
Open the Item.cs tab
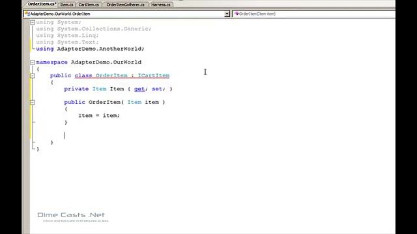tap(66, 5)
